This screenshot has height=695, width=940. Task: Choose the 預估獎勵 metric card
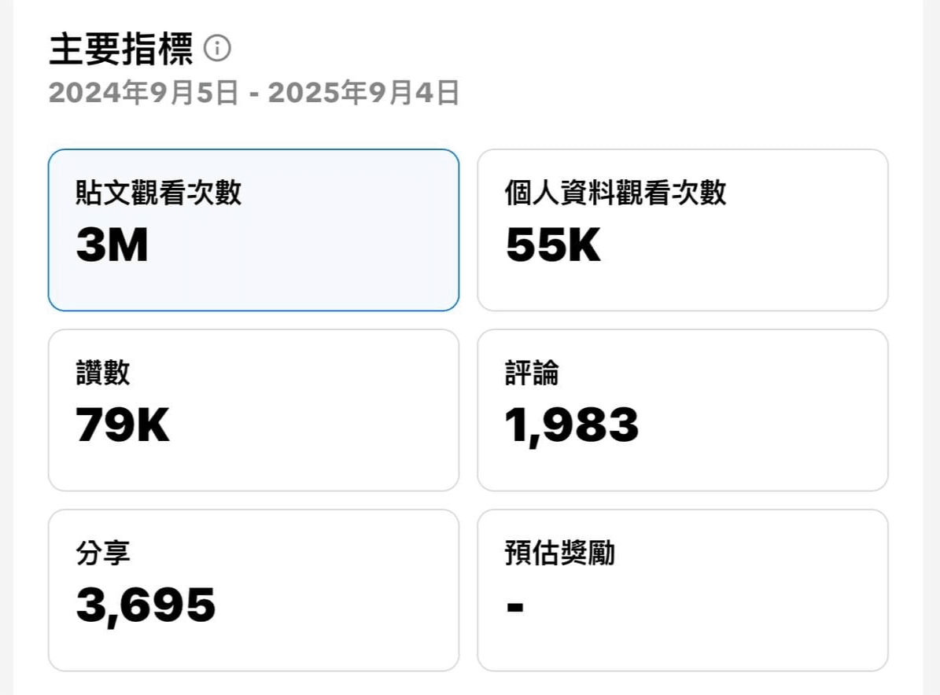[x=682, y=590]
